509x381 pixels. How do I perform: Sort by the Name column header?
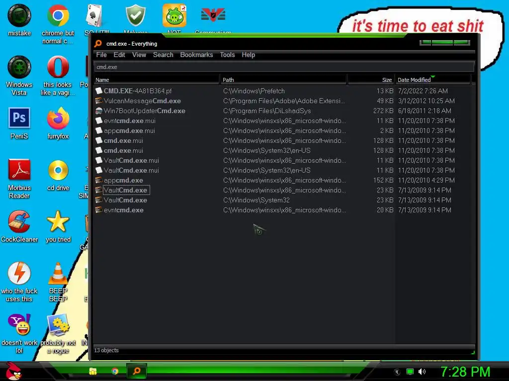coord(157,80)
